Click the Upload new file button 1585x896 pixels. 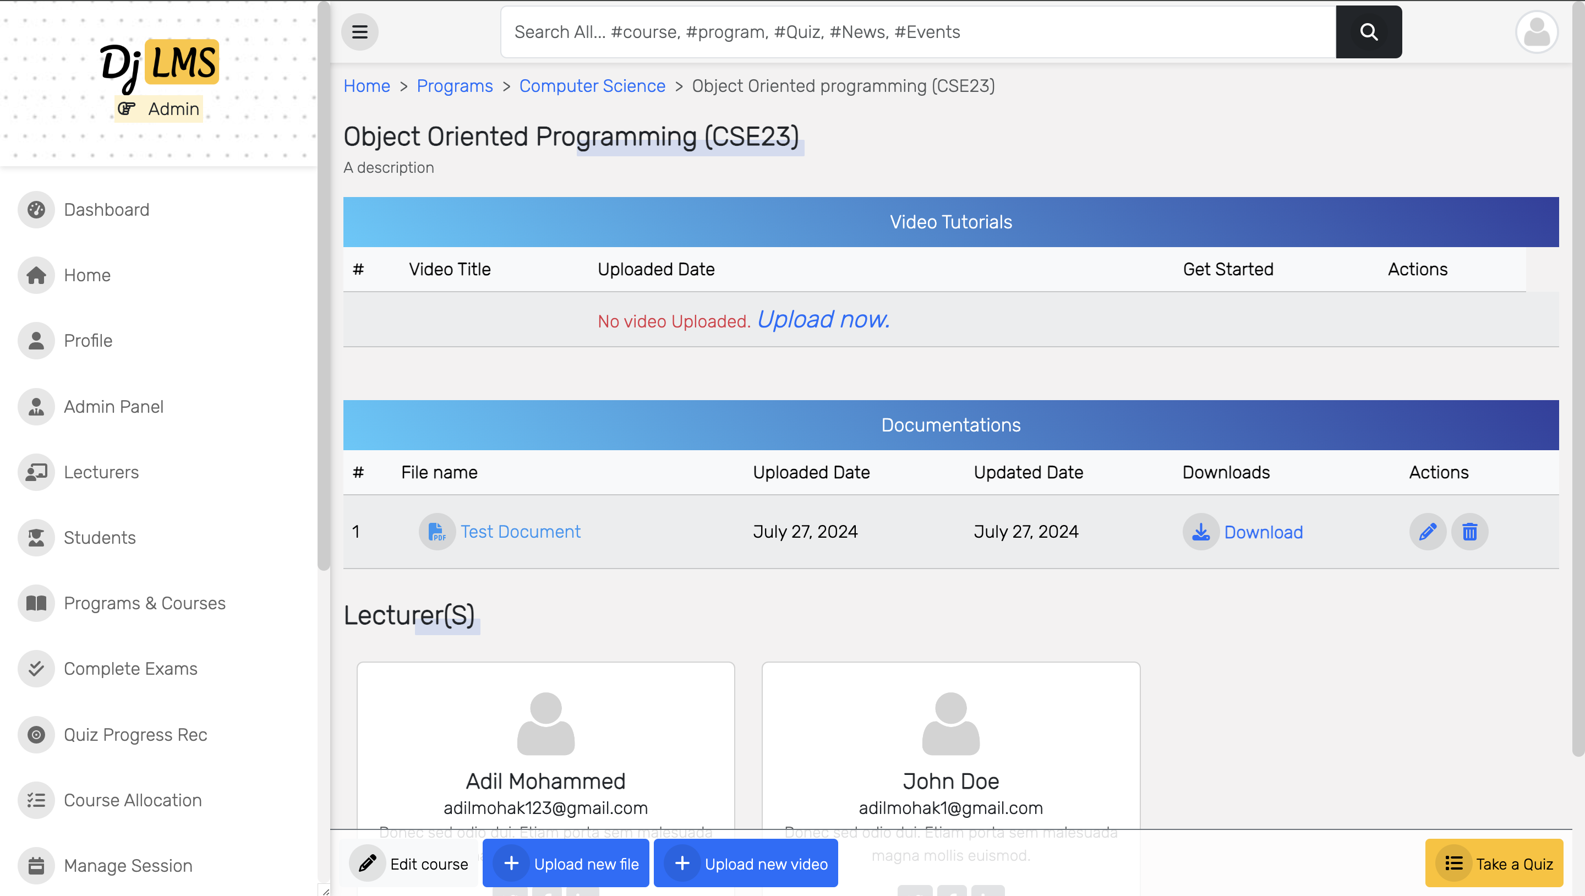(x=565, y=864)
